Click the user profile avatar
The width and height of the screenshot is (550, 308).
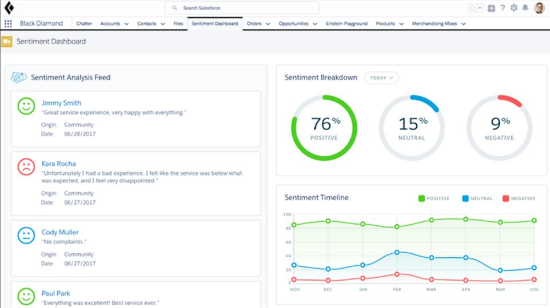(x=539, y=8)
